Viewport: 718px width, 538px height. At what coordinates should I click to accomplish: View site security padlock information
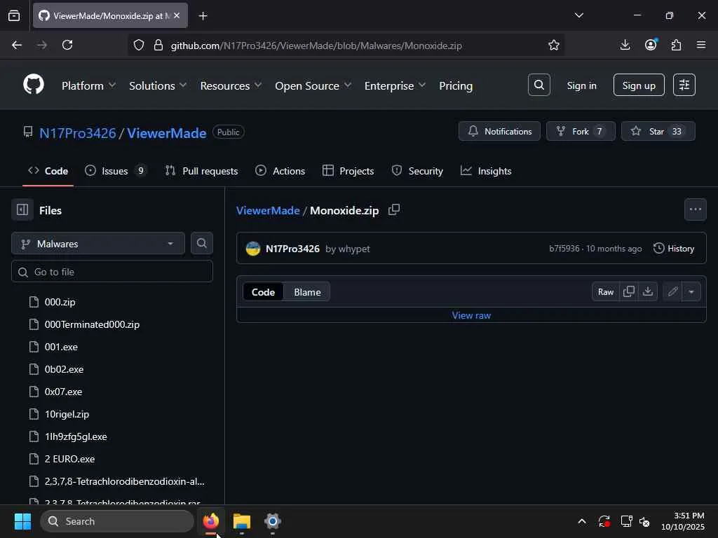tap(158, 45)
